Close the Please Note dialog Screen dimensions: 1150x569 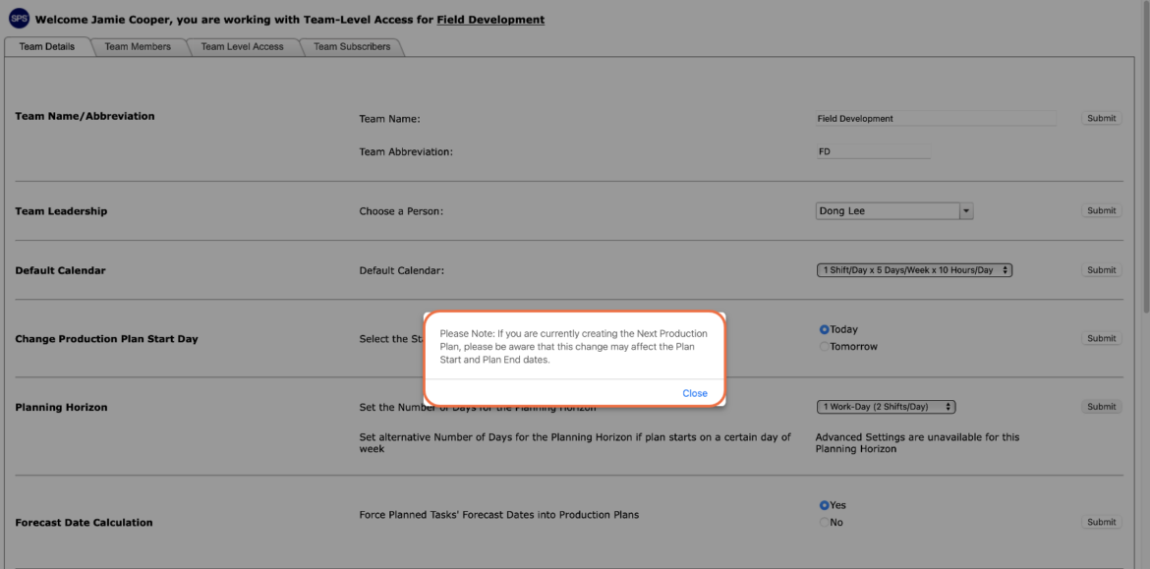pyautogui.click(x=695, y=393)
